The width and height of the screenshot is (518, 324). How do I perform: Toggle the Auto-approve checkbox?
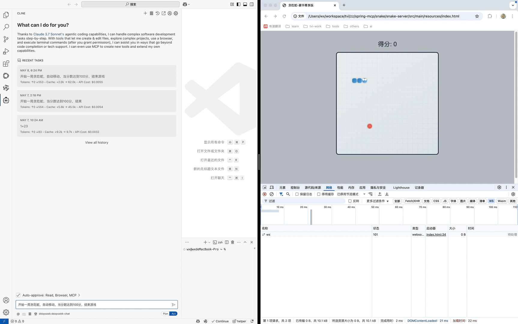click(x=18, y=295)
